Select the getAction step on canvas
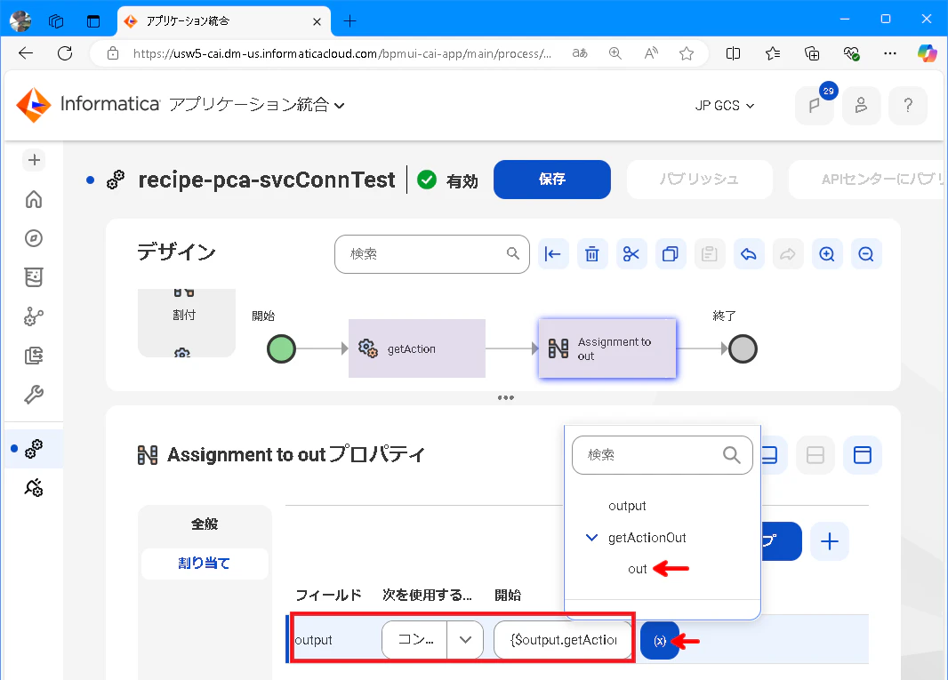 pyautogui.click(x=416, y=348)
